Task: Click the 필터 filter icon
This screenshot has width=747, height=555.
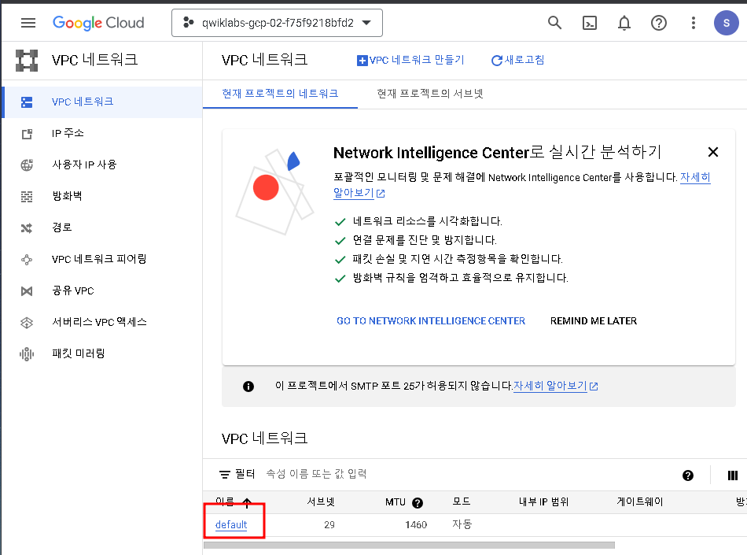Action: (224, 475)
